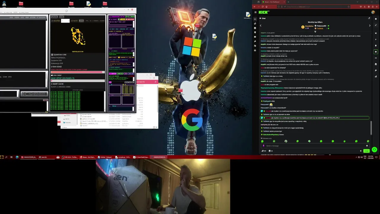380x214 pixels.
Task: Open the trophy icon in Kick left sidebar
Action: click(x=255, y=32)
